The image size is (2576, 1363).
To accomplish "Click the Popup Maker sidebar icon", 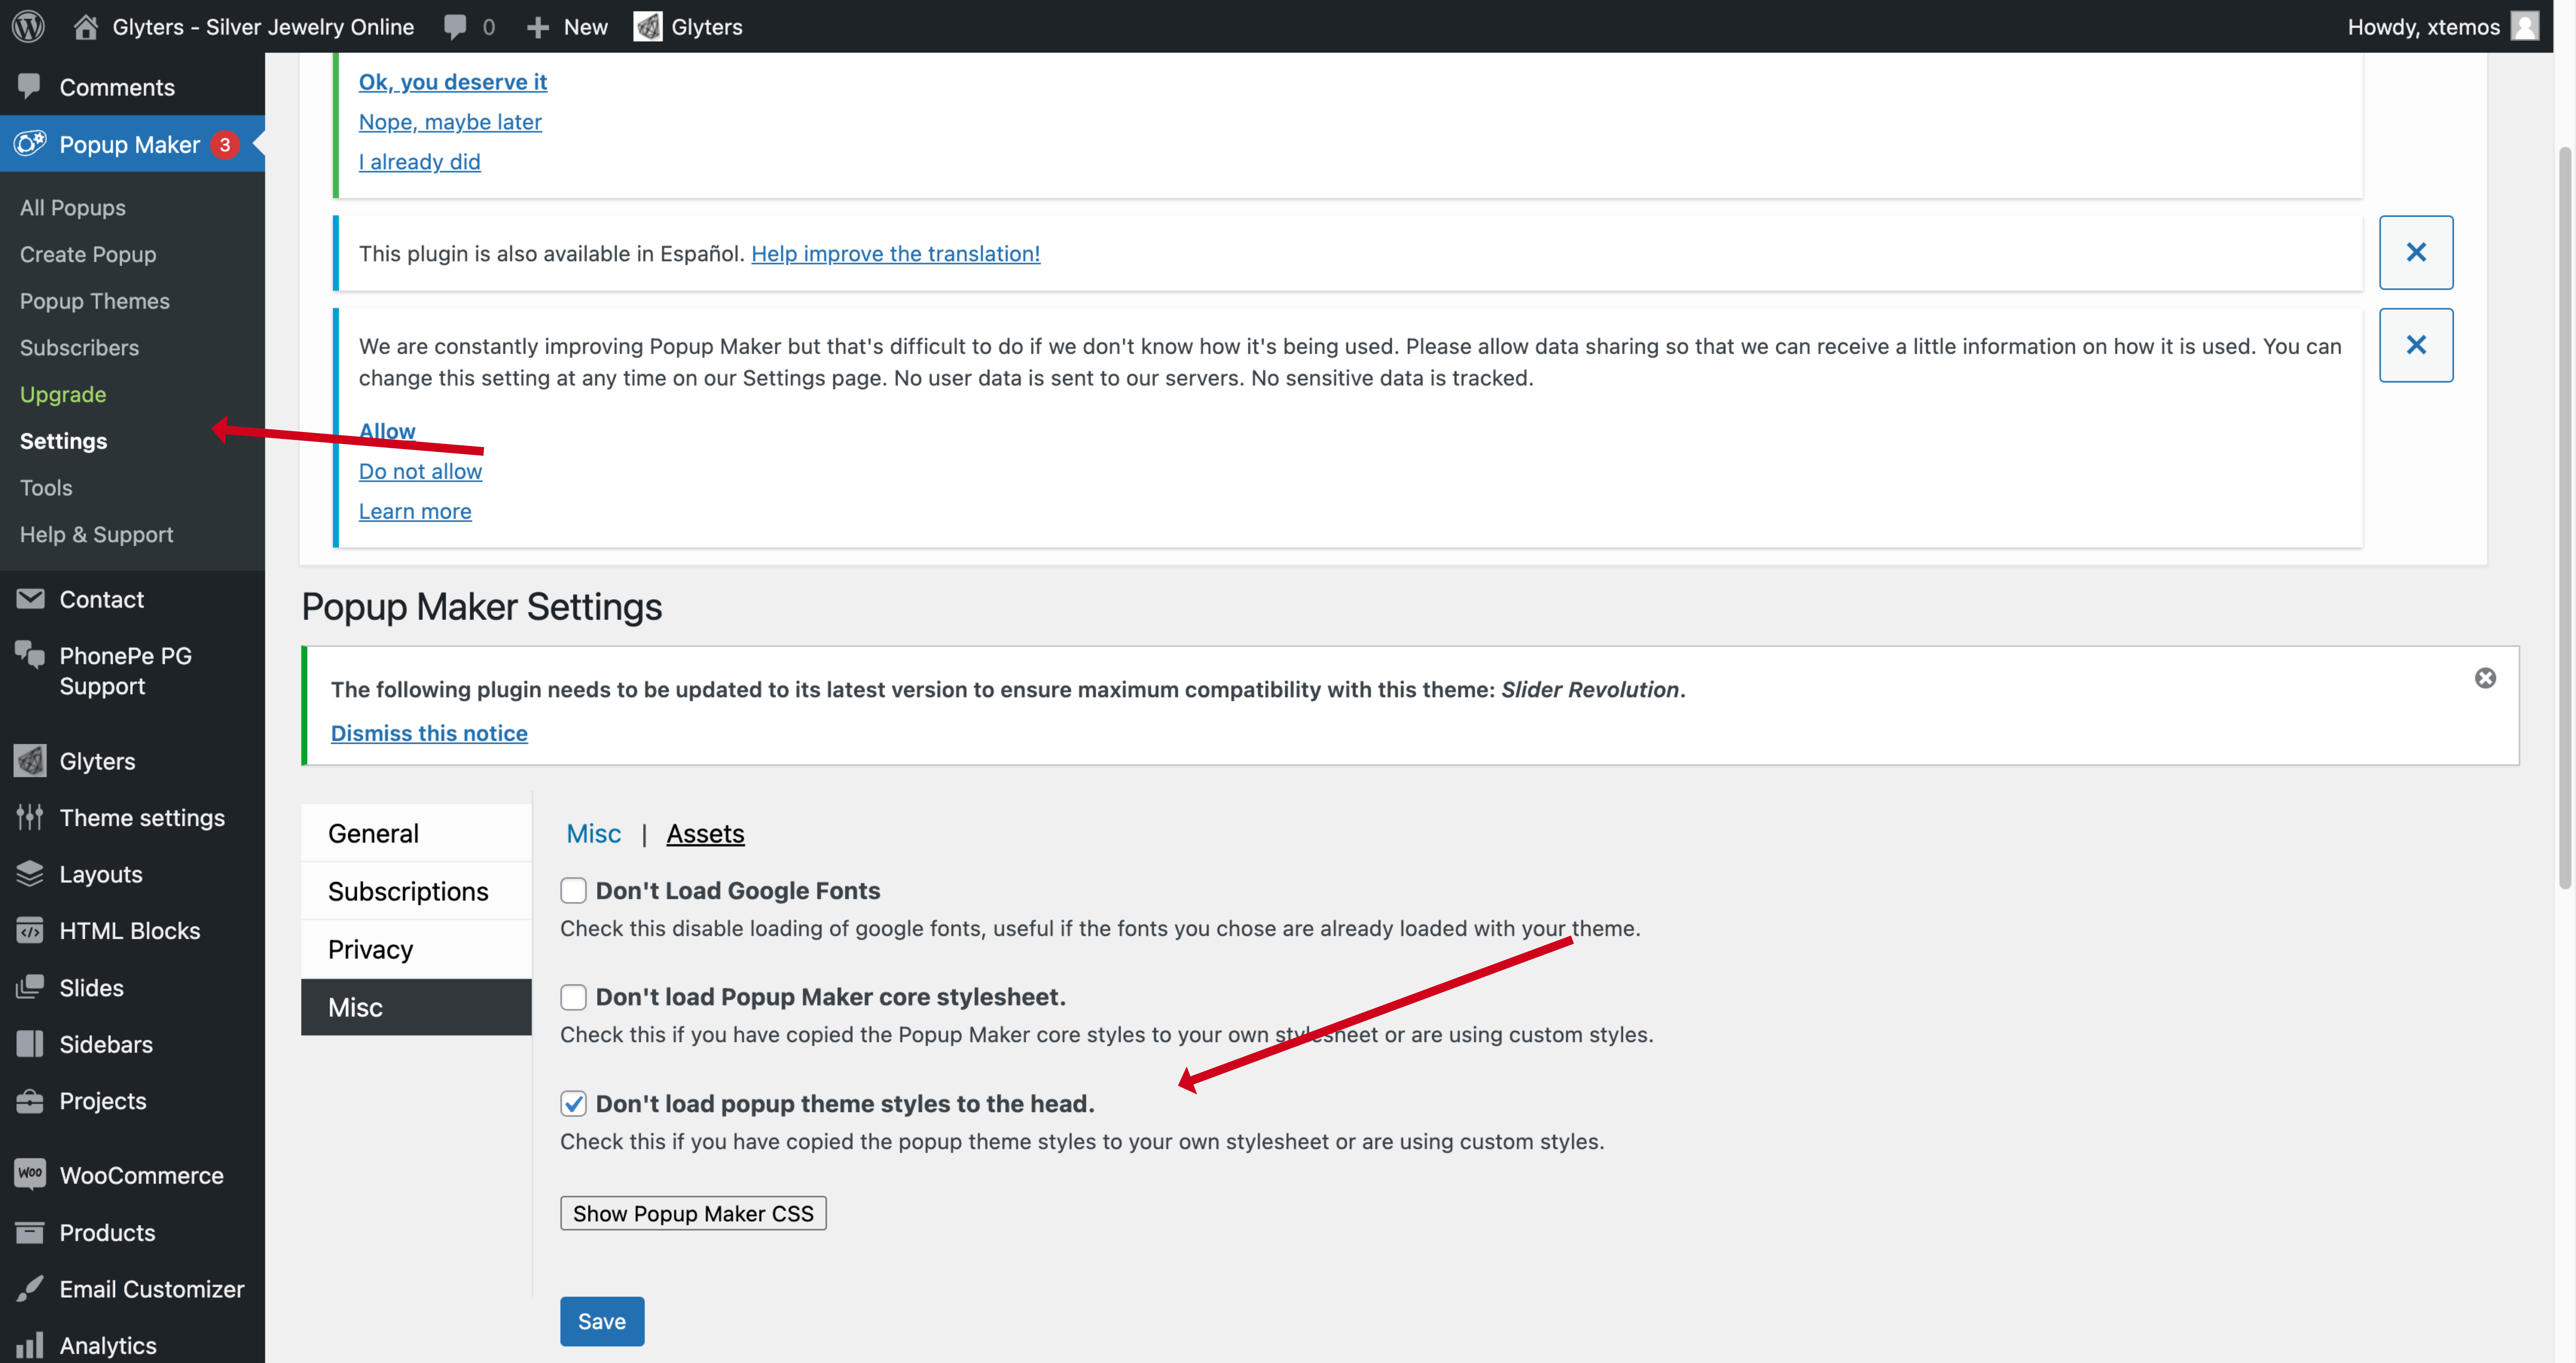I will click(30, 144).
